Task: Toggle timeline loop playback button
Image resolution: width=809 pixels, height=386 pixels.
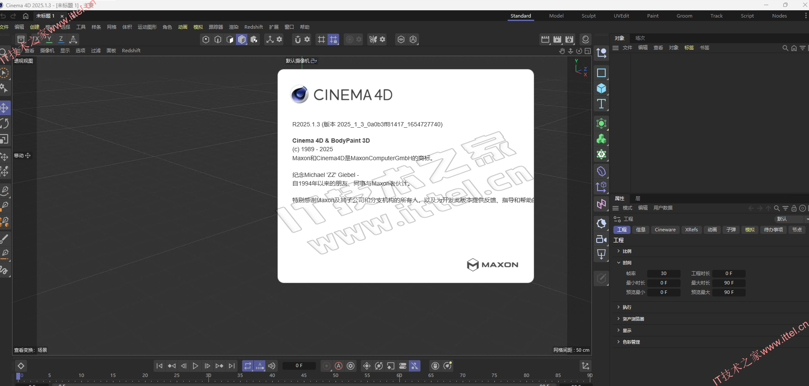Action: click(x=248, y=366)
